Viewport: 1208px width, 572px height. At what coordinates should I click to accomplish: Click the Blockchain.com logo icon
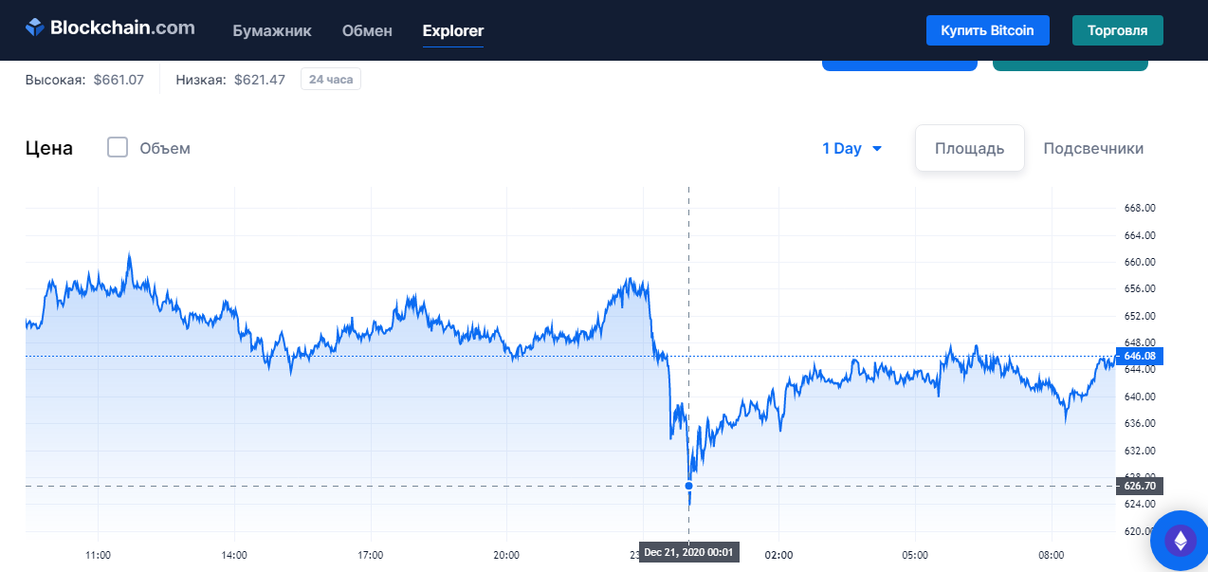(35, 28)
